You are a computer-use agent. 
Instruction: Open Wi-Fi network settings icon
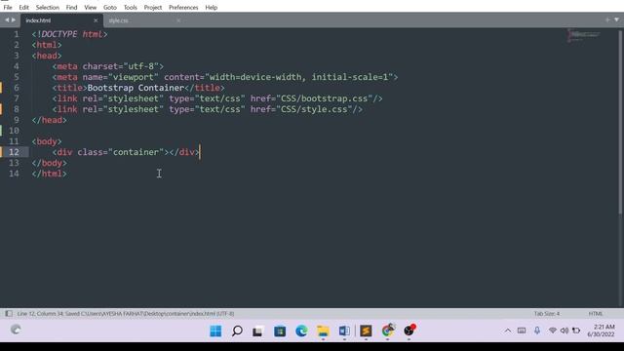[553, 331]
